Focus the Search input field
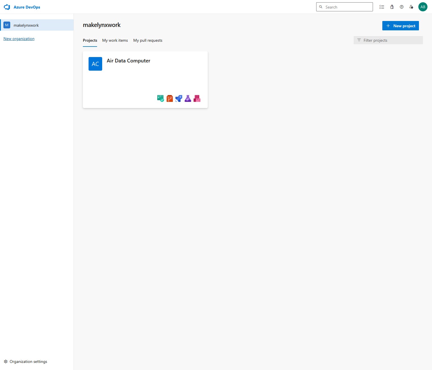 pos(345,7)
